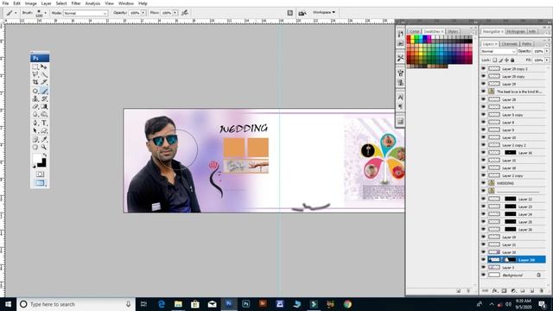Image resolution: width=553 pixels, height=311 pixels.
Task: Open the Flow arrow in options bar
Action: click(175, 13)
